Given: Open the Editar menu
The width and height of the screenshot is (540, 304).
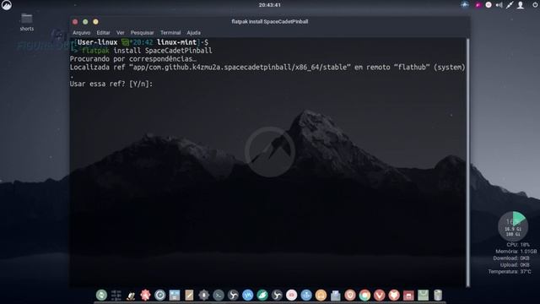Looking at the screenshot, I should click(x=103, y=33).
